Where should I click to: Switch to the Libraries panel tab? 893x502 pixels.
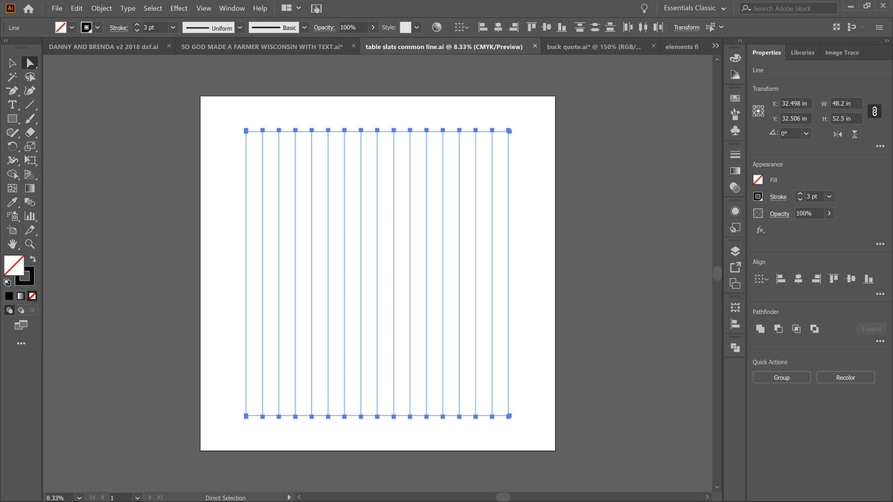[802, 53]
